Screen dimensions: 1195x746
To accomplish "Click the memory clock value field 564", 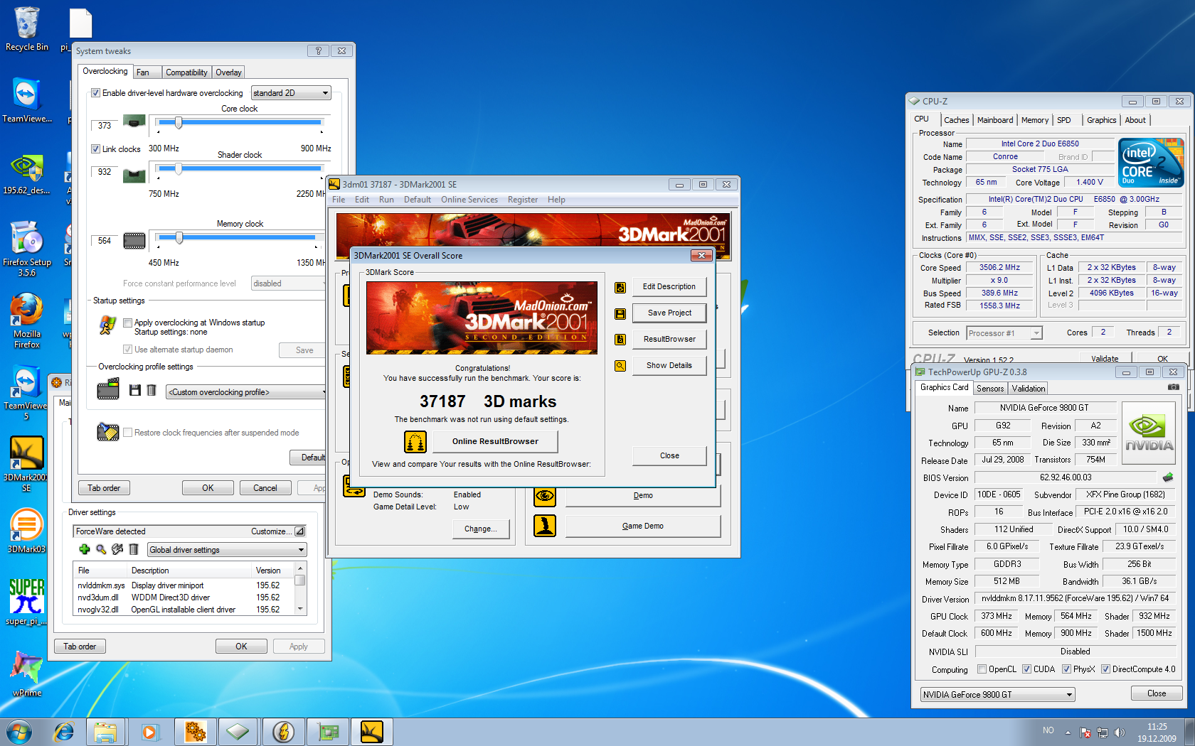I will (x=105, y=241).
